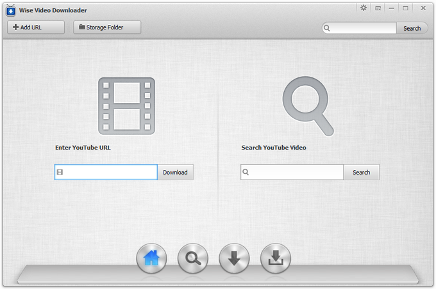Click the top-right toolbar Search button

tap(412, 28)
